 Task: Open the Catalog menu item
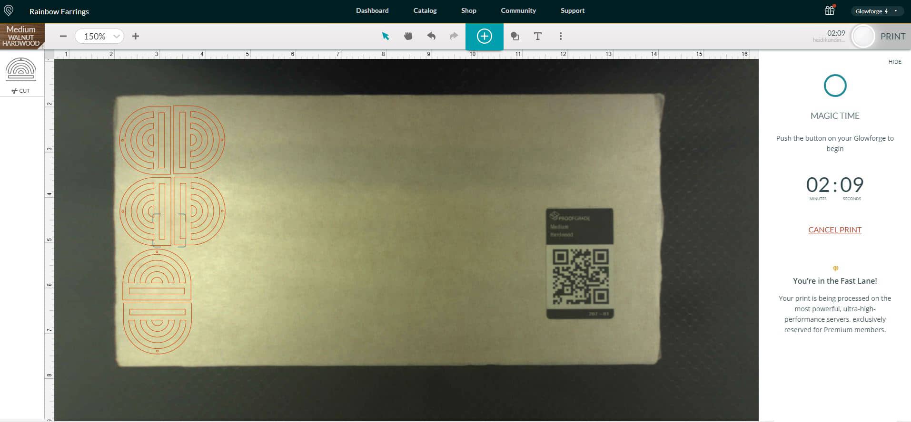425,10
